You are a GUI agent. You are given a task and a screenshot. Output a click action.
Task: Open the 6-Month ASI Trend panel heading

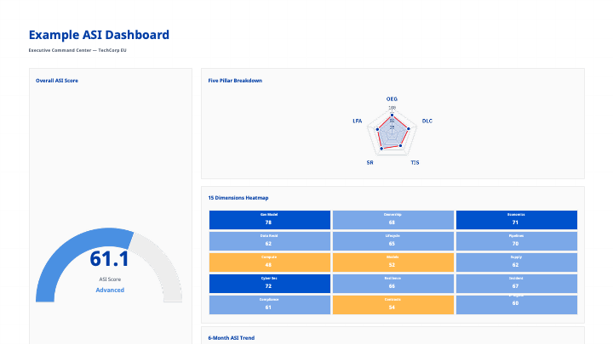(232, 337)
